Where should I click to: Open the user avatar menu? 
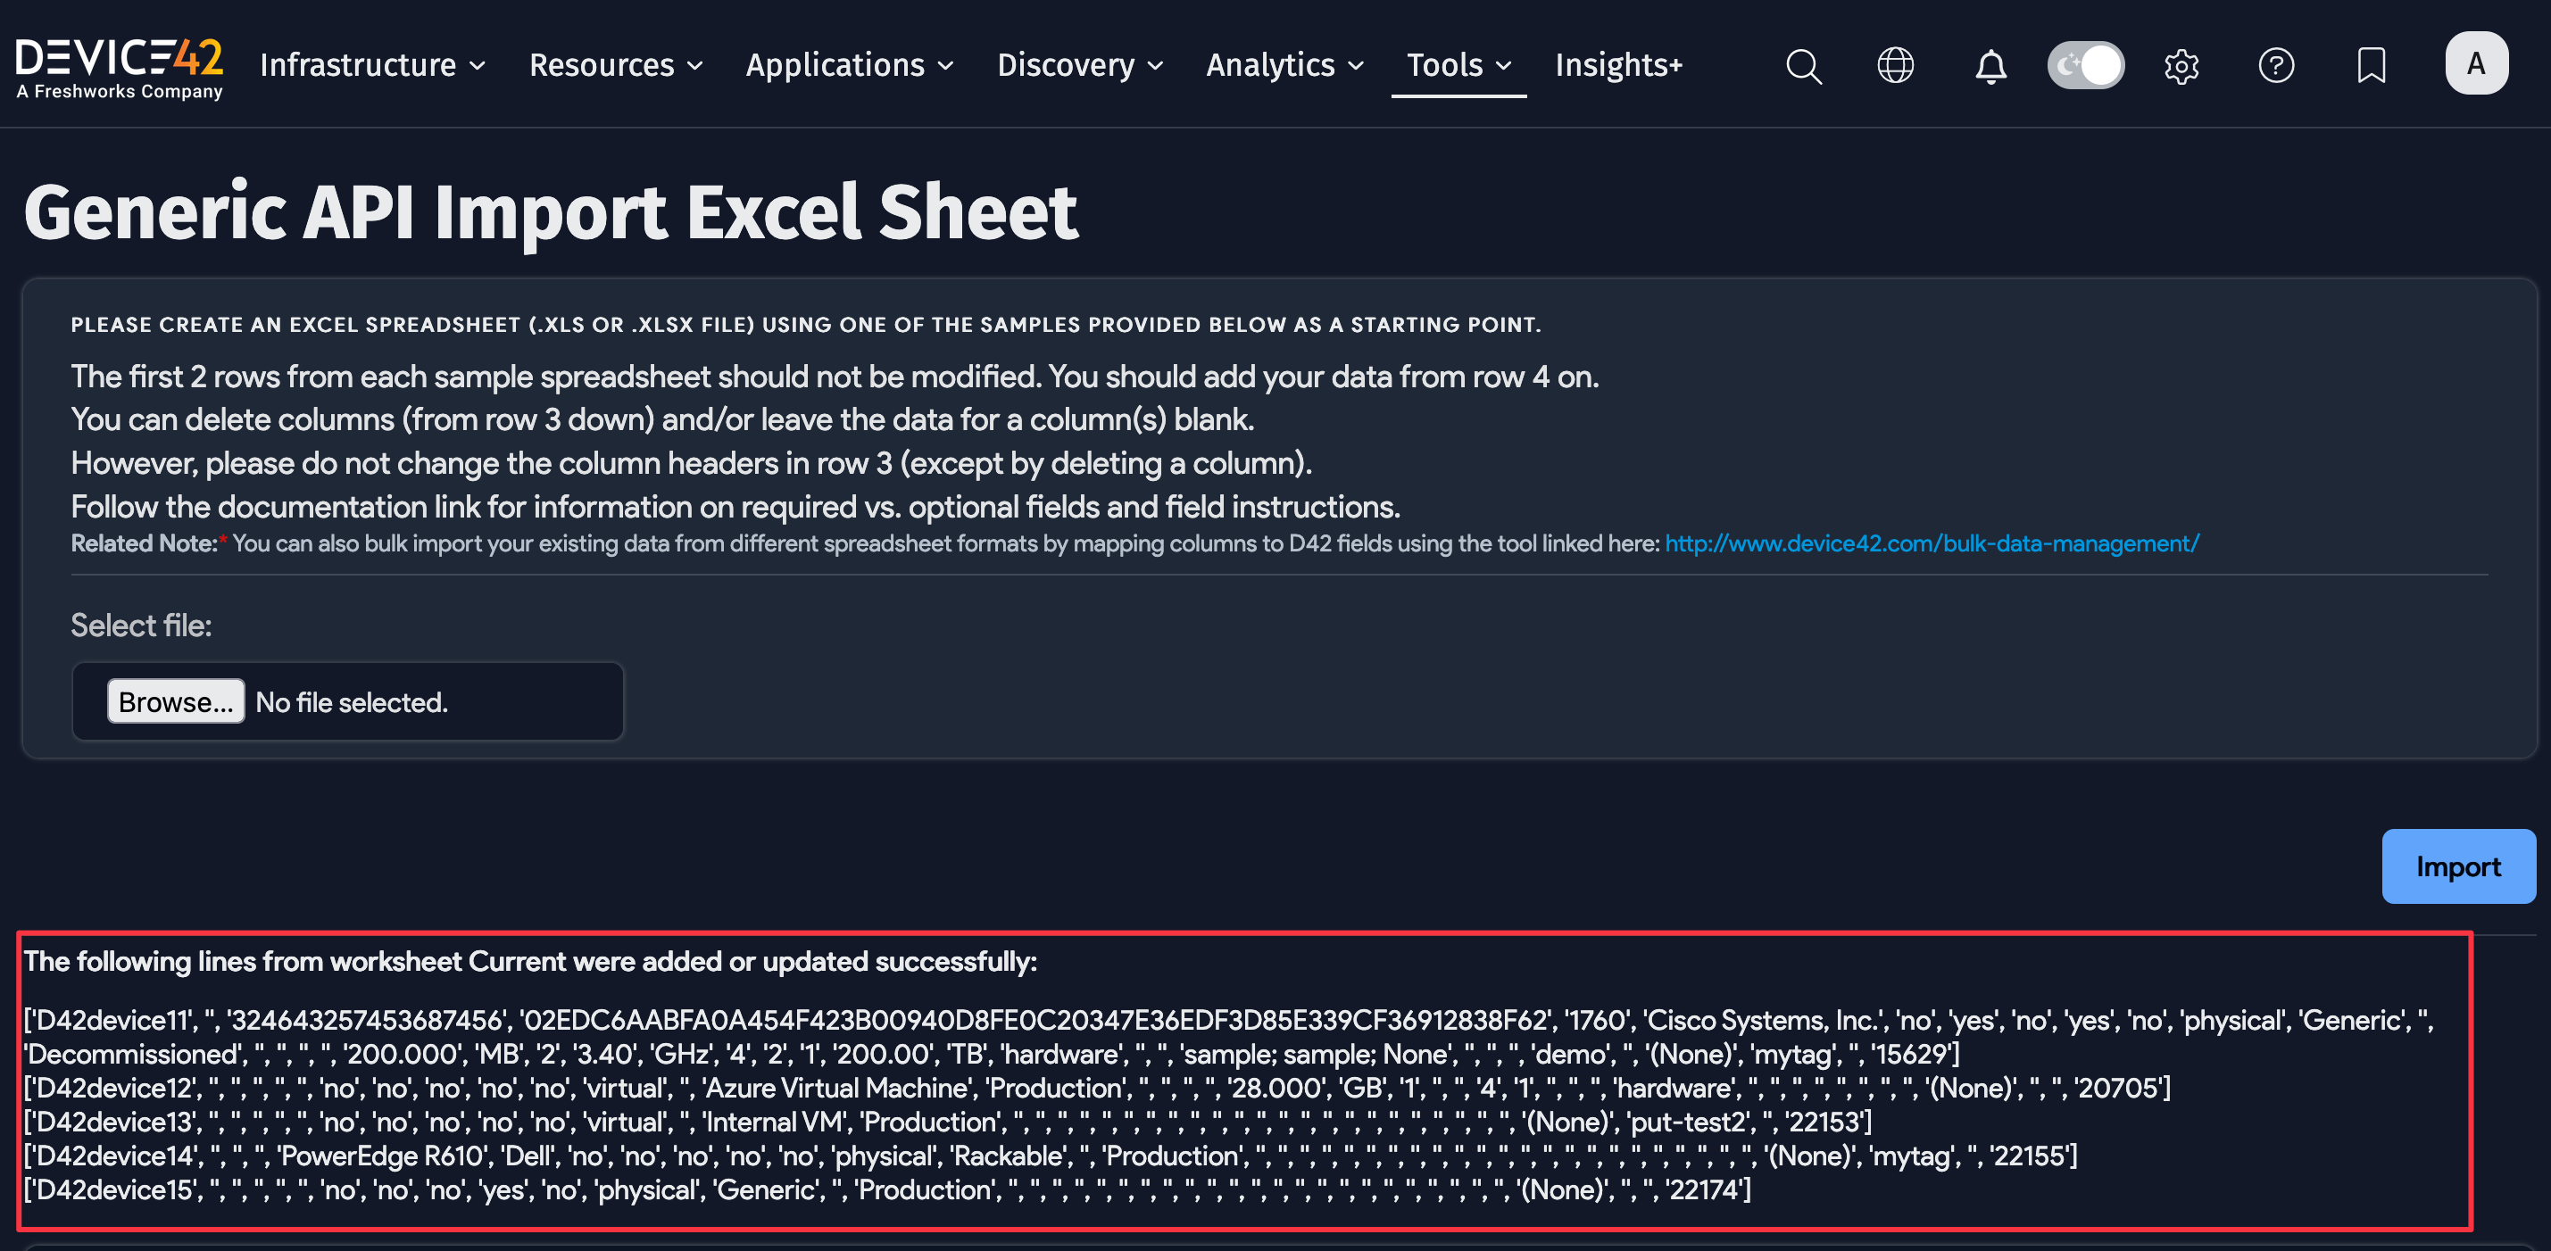click(x=2476, y=62)
